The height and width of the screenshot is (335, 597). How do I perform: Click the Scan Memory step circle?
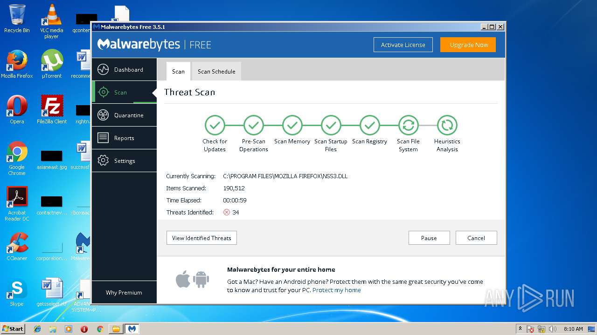pos(292,125)
